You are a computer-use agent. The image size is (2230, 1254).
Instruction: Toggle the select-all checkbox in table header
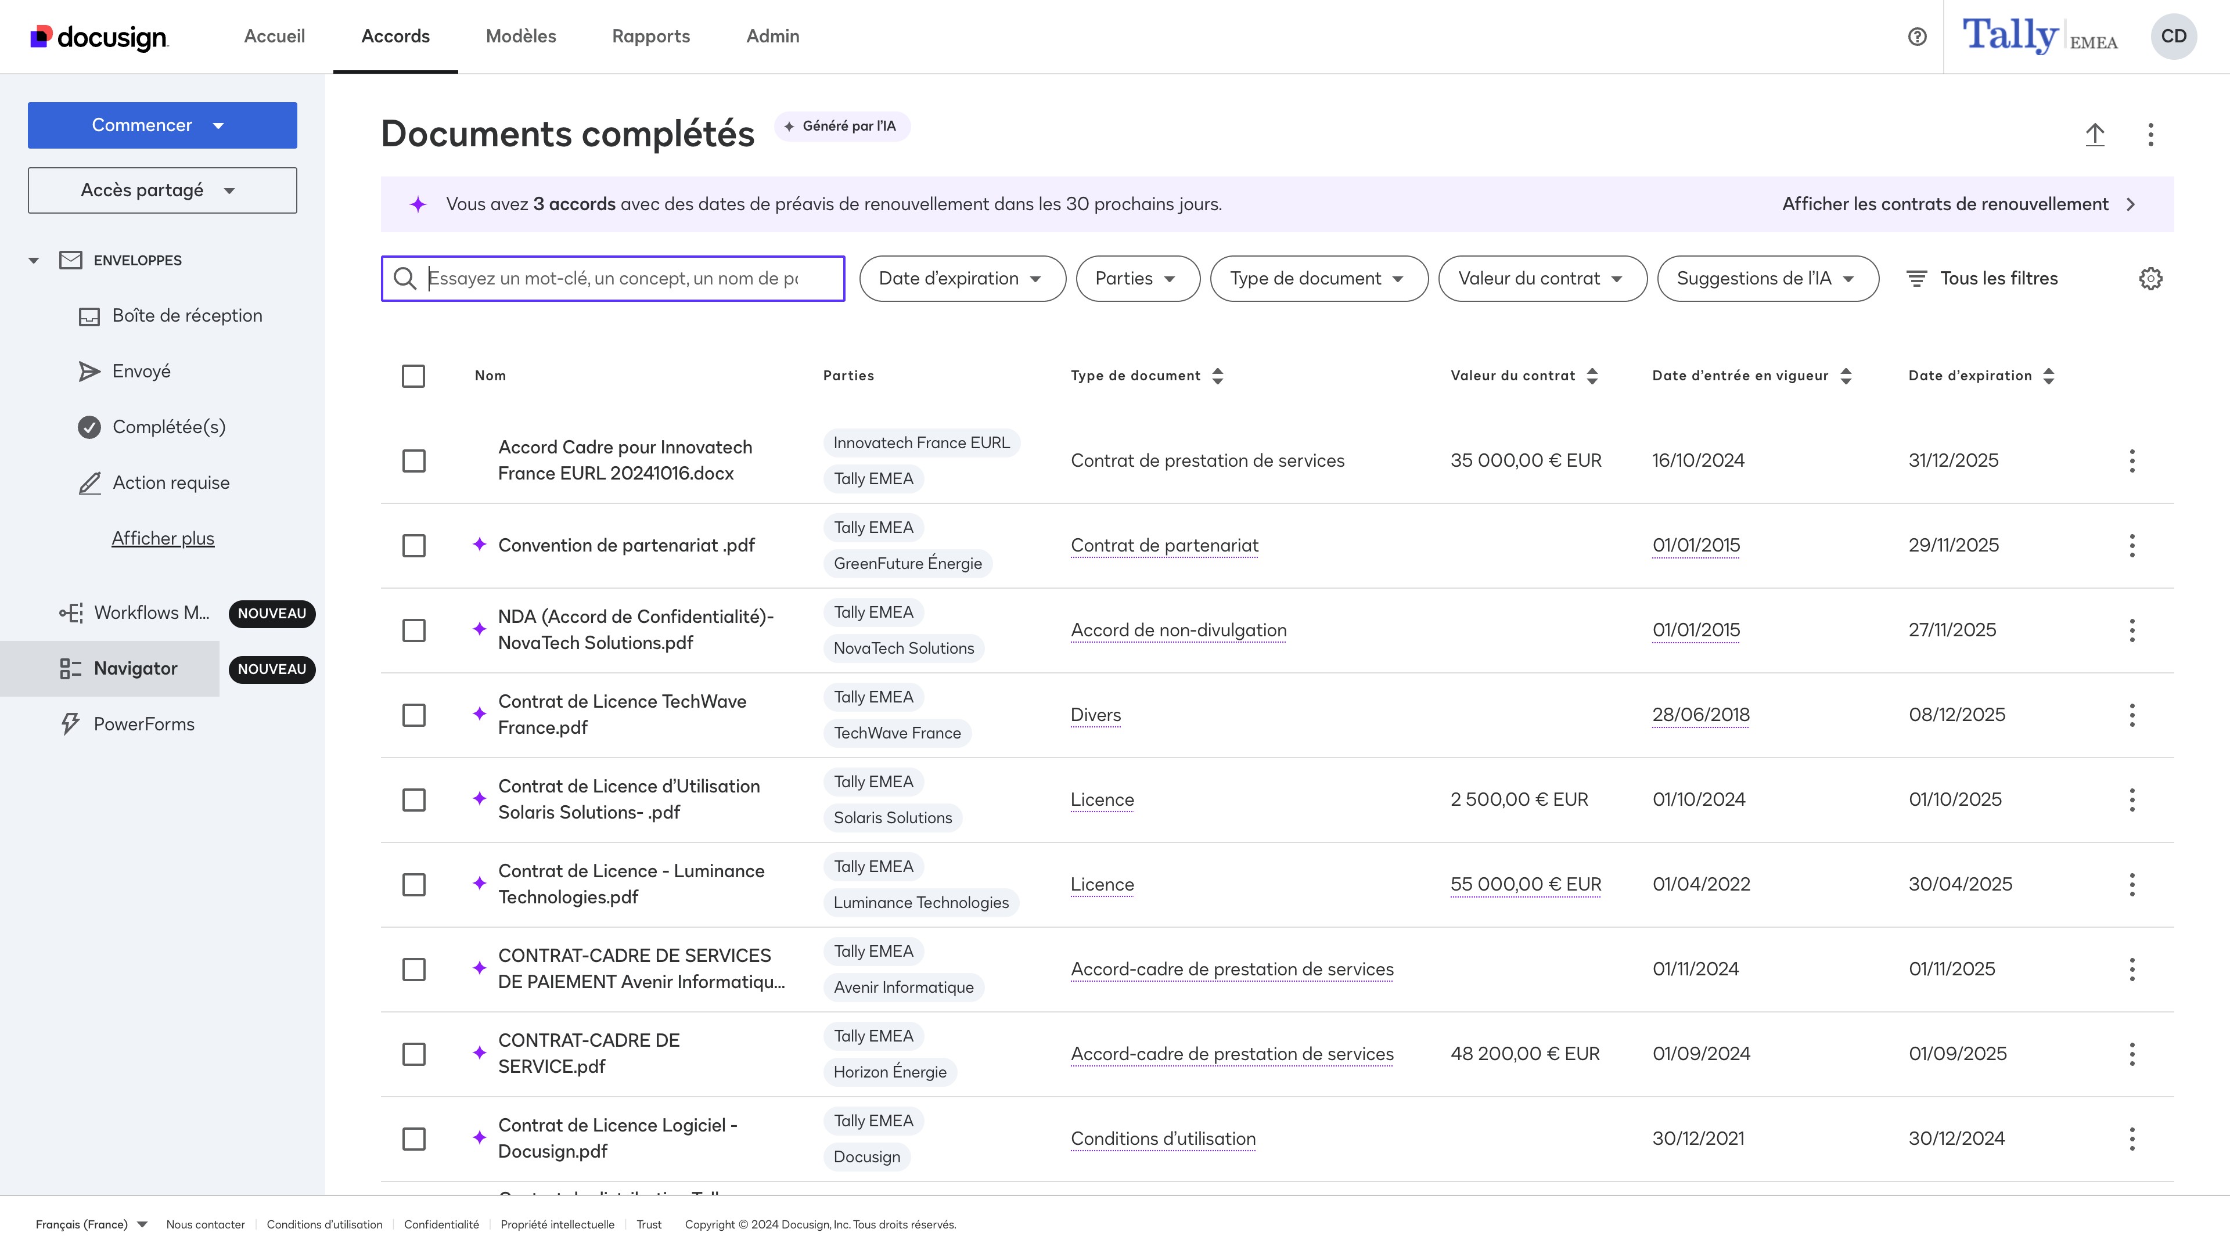(x=413, y=376)
